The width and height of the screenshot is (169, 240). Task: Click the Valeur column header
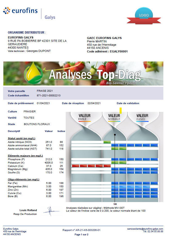click(x=49, y=131)
